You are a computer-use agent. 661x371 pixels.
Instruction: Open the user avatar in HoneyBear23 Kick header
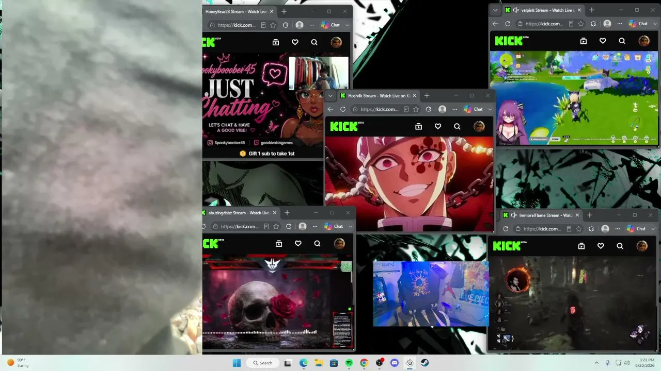tap(336, 42)
